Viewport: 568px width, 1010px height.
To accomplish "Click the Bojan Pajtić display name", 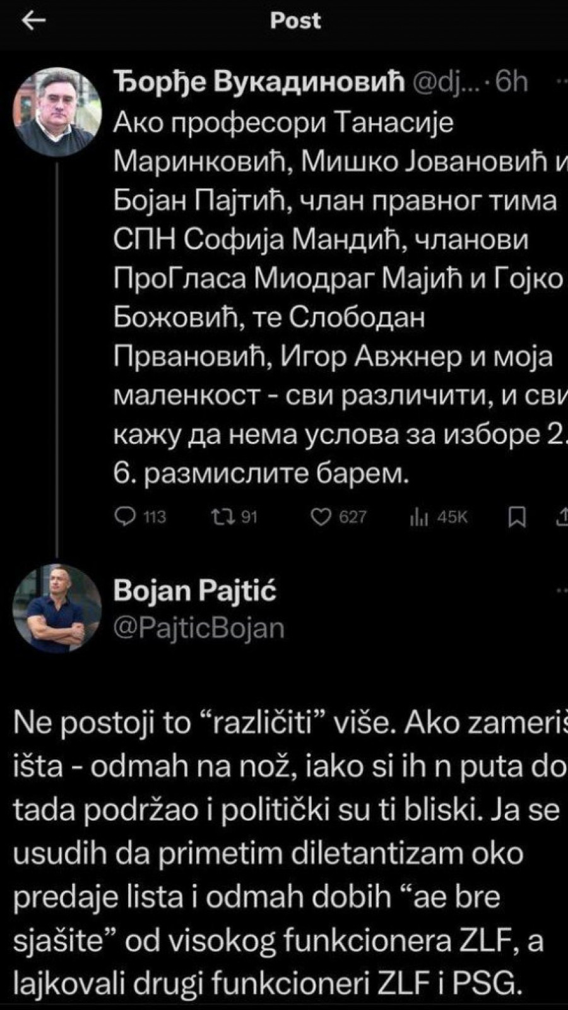I will (195, 591).
